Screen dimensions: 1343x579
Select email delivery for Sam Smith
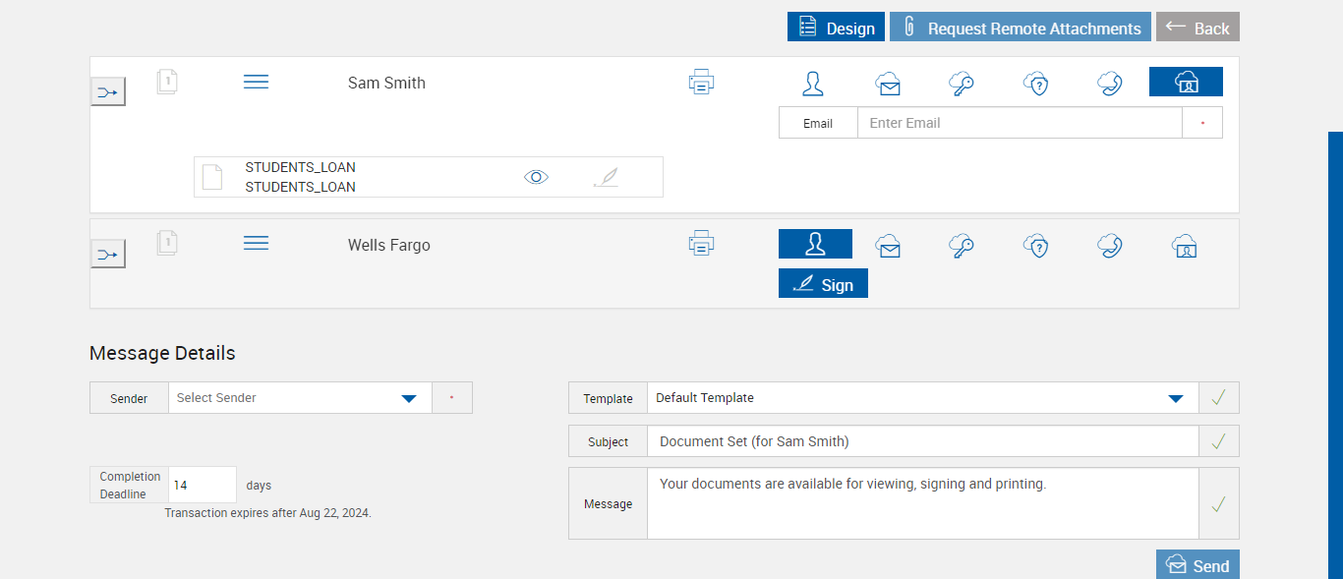tap(888, 84)
